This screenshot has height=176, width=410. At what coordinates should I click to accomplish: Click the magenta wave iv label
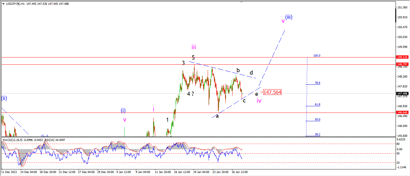coord(259,101)
